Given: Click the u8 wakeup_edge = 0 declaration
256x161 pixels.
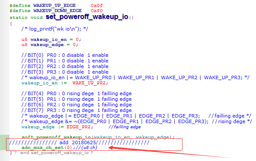Looking at the screenshot, I should [x=49, y=45].
